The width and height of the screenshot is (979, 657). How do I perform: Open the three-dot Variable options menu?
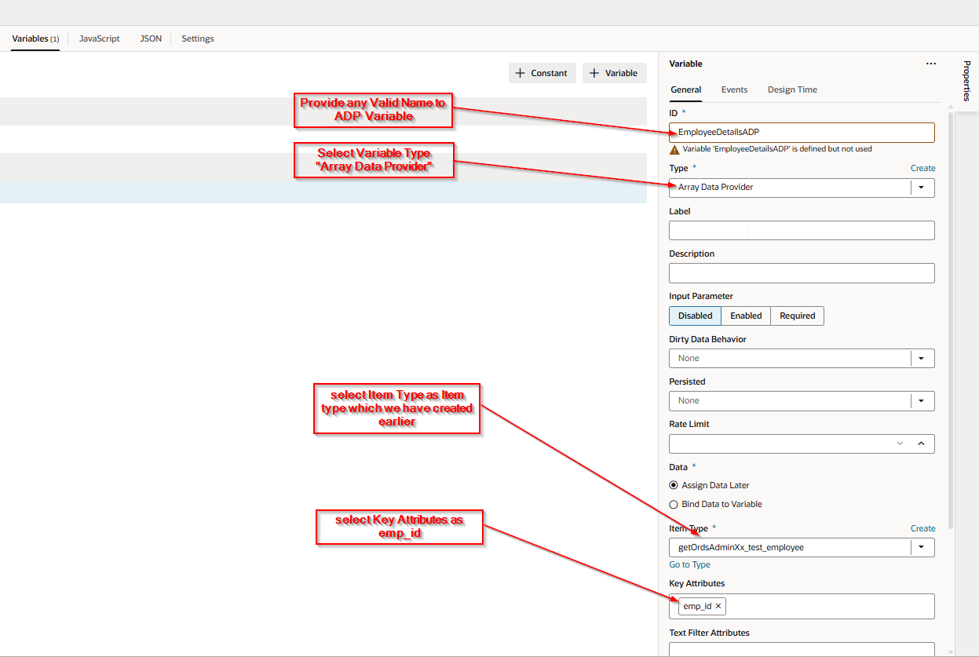930,64
